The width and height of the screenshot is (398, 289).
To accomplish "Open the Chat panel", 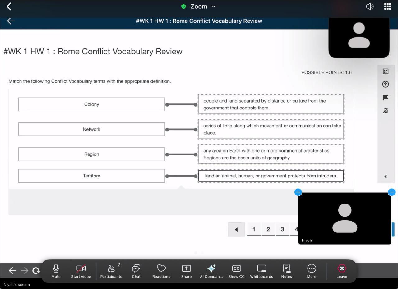I will [136, 271].
